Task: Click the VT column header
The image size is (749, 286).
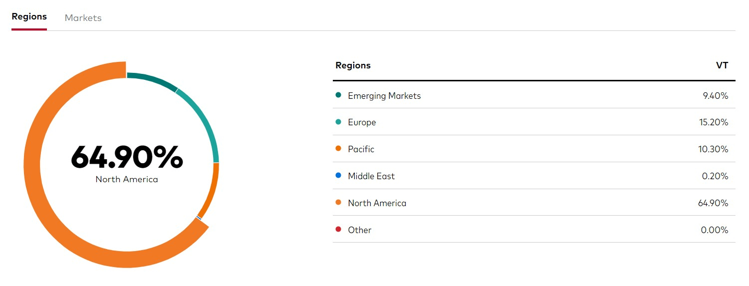Action: [x=722, y=65]
